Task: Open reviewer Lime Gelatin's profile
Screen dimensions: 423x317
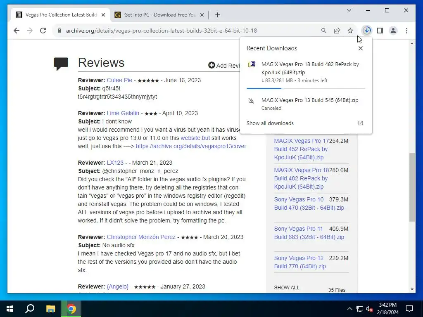Action: point(123,113)
